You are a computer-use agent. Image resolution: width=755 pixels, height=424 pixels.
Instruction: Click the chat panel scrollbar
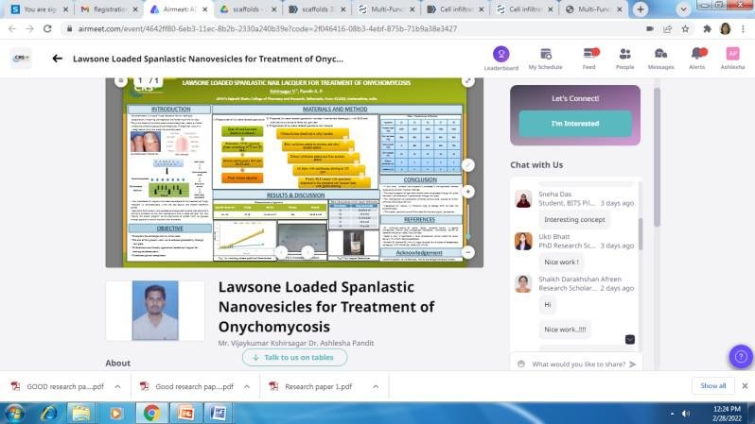(x=640, y=233)
